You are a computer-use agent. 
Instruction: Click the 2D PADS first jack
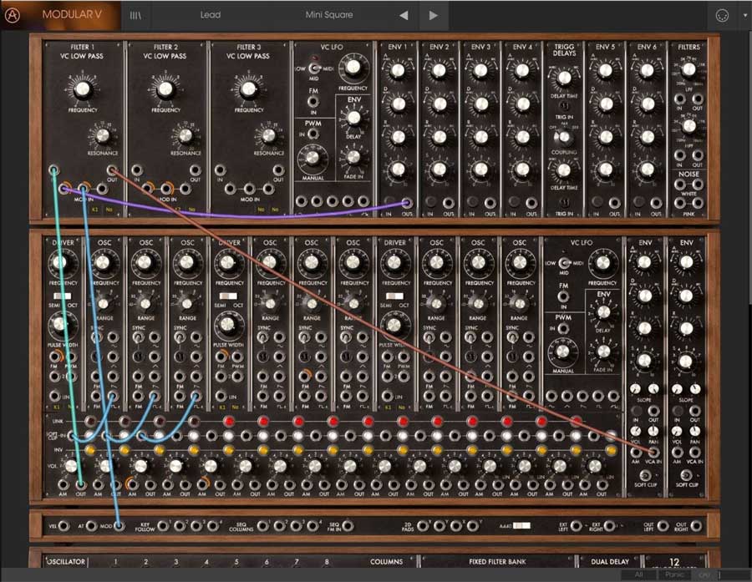click(423, 526)
